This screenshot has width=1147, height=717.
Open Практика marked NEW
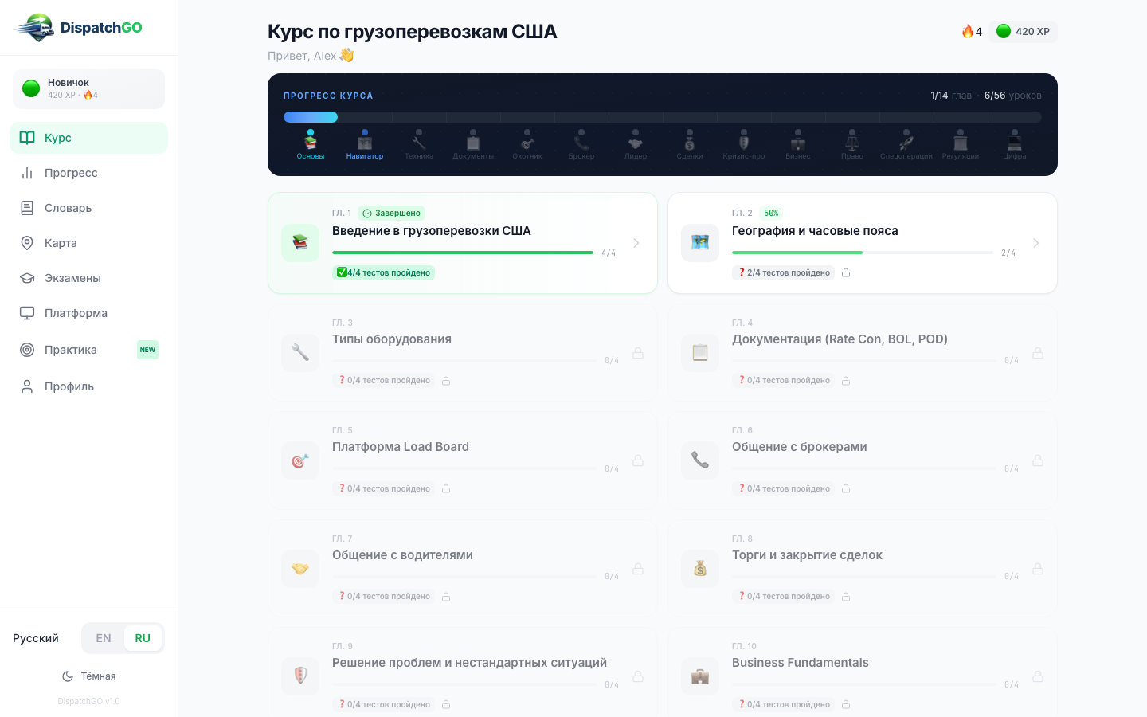[88, 350]
